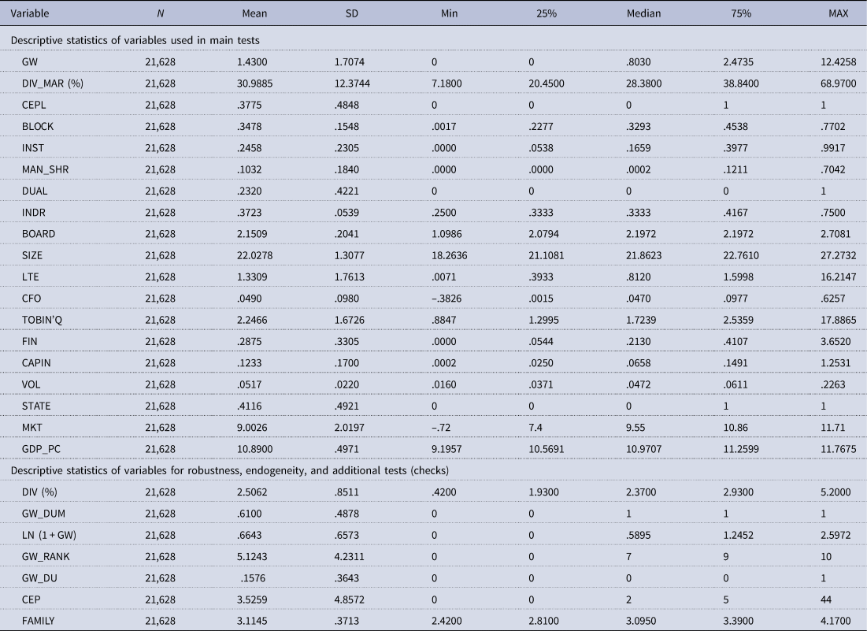Click the Median column header

pos(643,14)
